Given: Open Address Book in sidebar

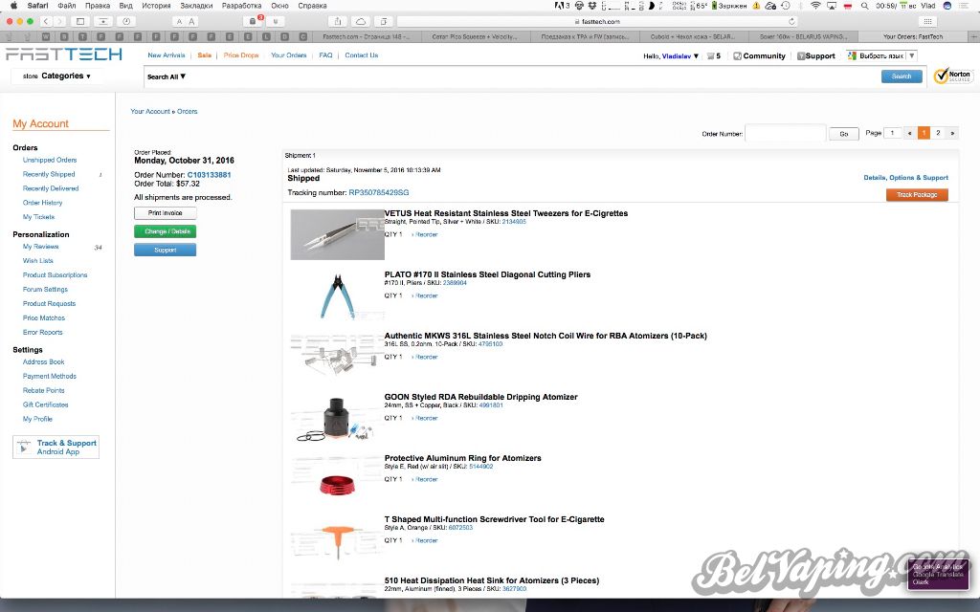Looking at the screenshot, I should coord(43,362).
